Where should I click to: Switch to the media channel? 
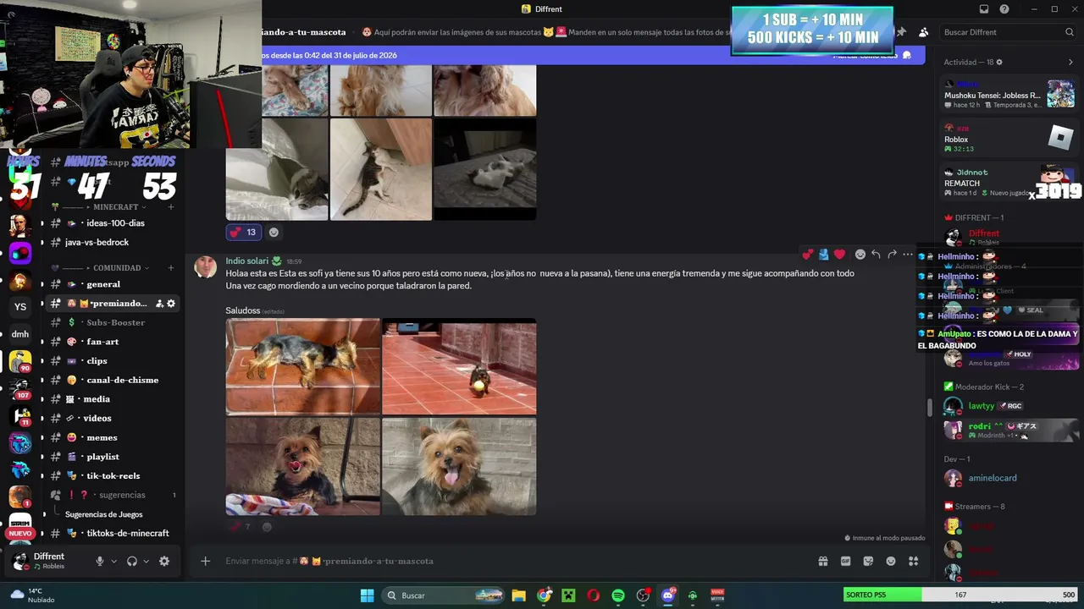113,399
